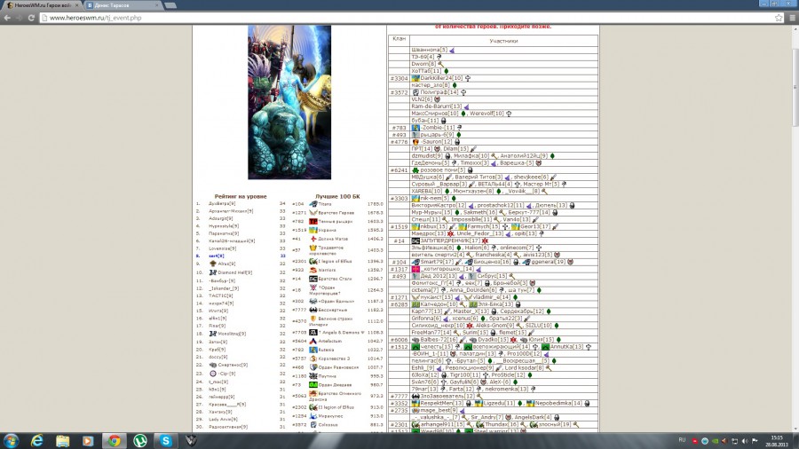
Task: Click the browser Back arrow
Action: pos(7,18)
